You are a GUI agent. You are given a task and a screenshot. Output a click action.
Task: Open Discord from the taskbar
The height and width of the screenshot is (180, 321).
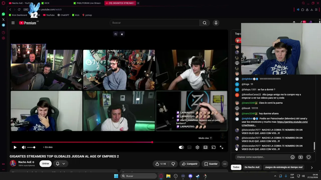190,176
